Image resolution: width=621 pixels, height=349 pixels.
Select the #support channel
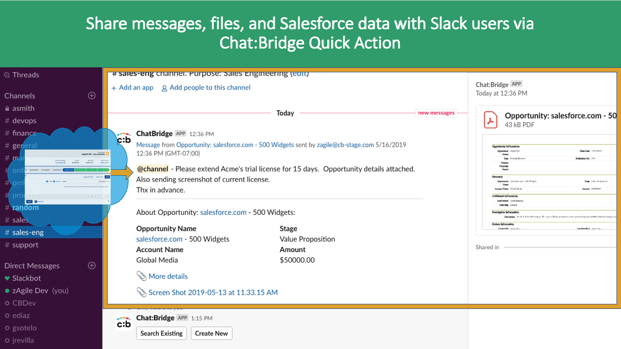point(24,245)
